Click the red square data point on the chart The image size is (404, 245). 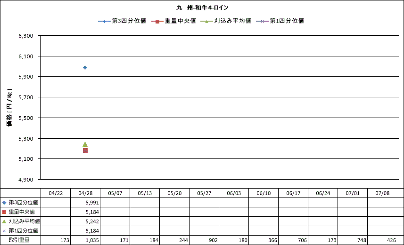click(85, 150)
